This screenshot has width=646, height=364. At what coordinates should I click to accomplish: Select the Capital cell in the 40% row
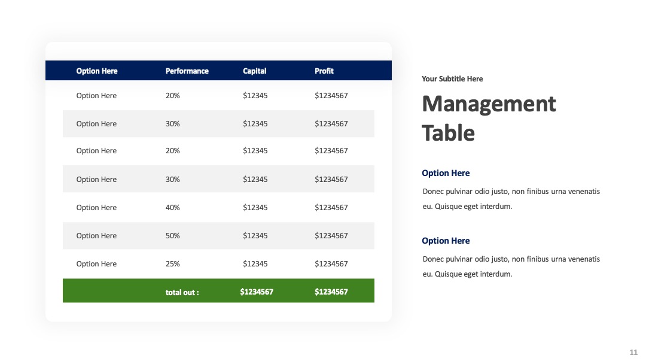(x=255, y=207)
